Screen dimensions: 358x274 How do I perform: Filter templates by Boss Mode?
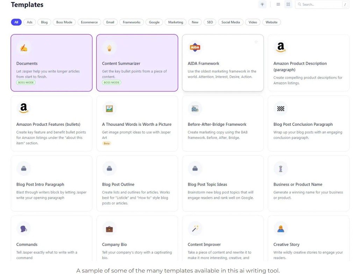click(x=64, y=22)
